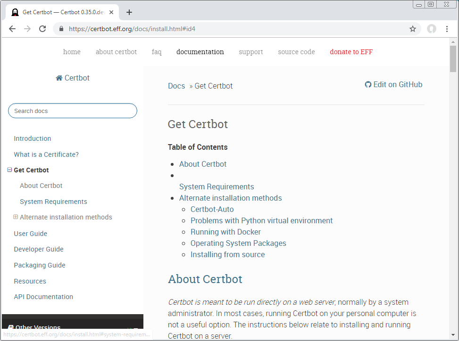Viewport: 459px width, 341px height.
Task: Click the Operating System Packages link
Action: 238,243
